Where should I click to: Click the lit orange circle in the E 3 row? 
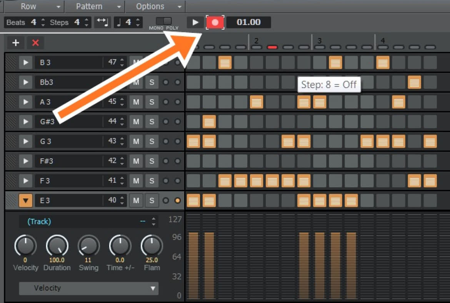pyautogui.click(x=178, y=200)
